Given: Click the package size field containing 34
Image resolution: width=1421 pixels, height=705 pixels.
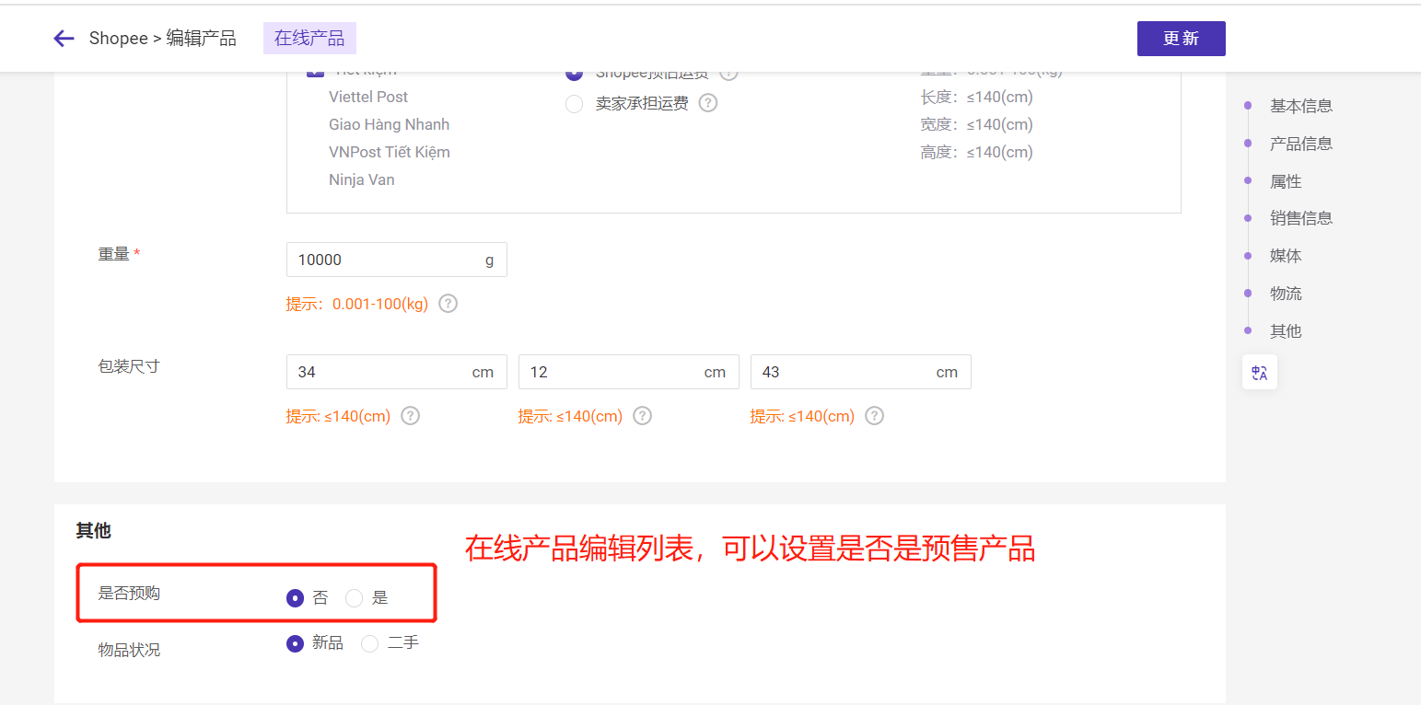Looking at the screenshot, I should [x=378, y=372].
